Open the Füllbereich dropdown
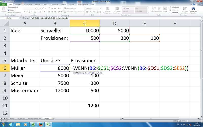The width and height of the screenshot is (203, 127). click(x=175, y=10)
